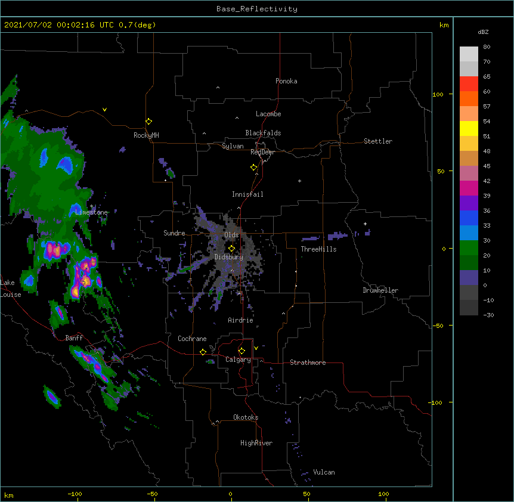
Task: Select the Okotoks city label
Action: coord(246,417)
